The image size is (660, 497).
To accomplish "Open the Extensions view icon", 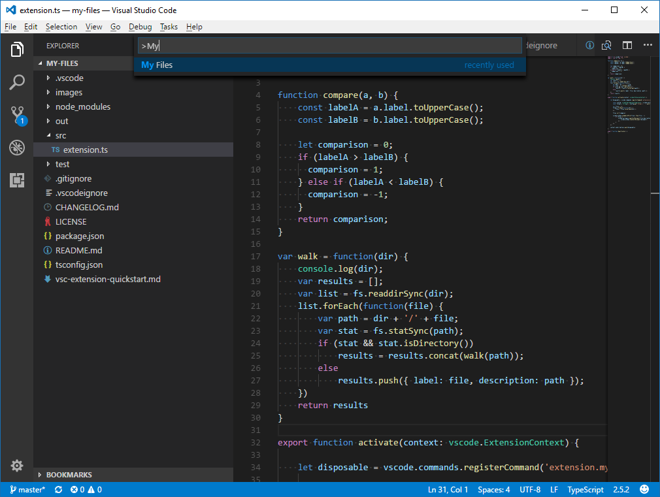I will [x=17, y=180].
